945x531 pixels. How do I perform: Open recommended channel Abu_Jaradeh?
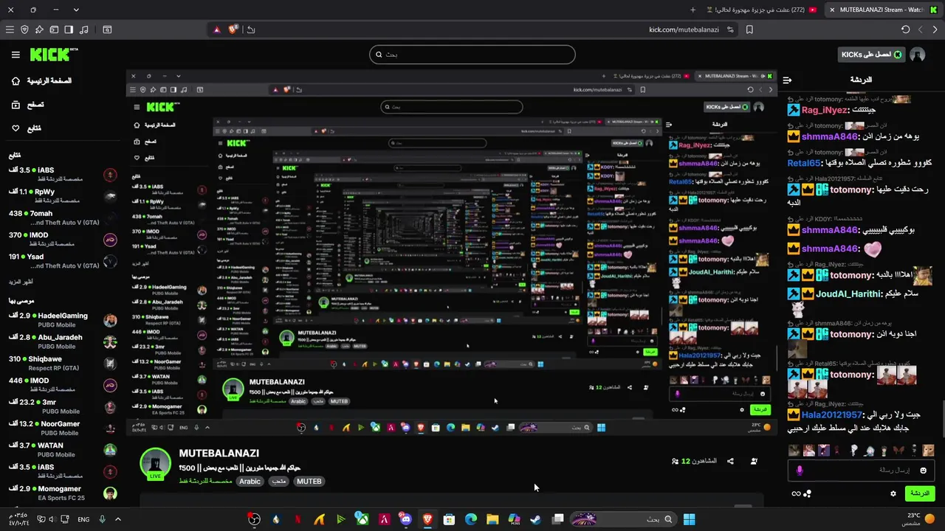pyautogui.click(x=63, y=341)
